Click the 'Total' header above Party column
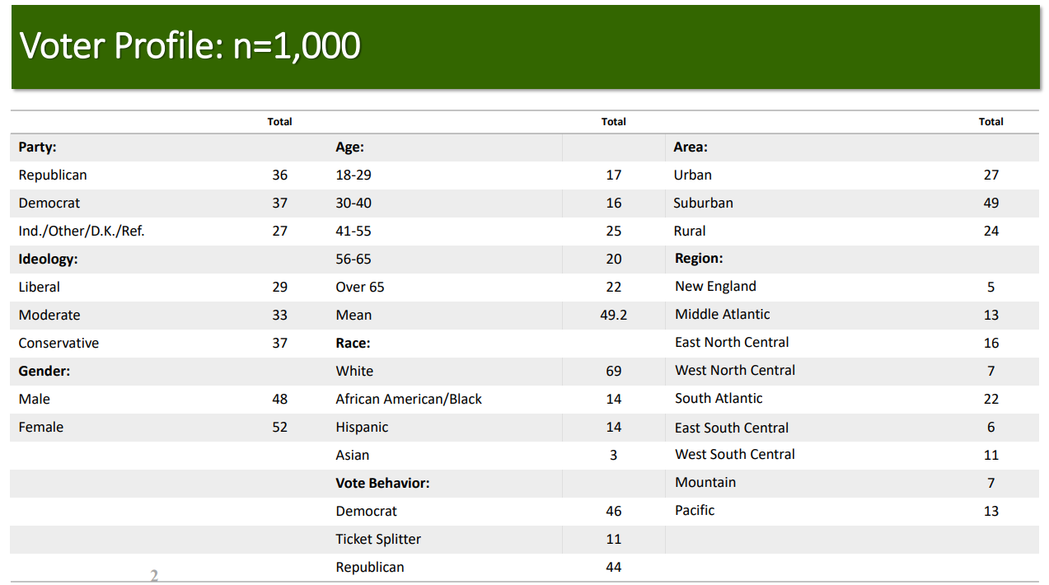The width and height of the screenshot is (1049, 585). (x=280, y=122)
